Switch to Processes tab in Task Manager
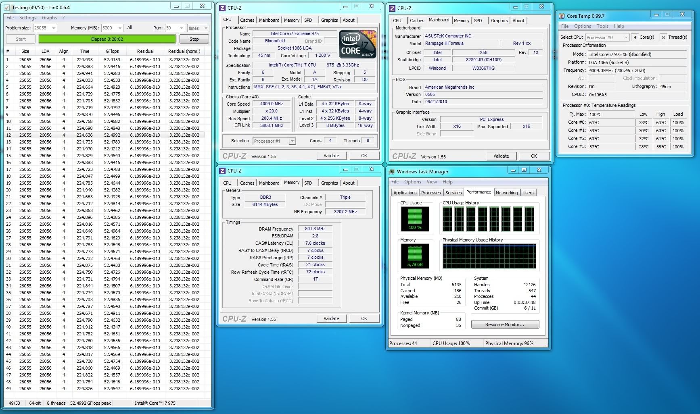 431,193
